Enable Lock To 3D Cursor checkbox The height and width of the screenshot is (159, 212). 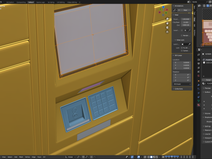pos(182,48)
